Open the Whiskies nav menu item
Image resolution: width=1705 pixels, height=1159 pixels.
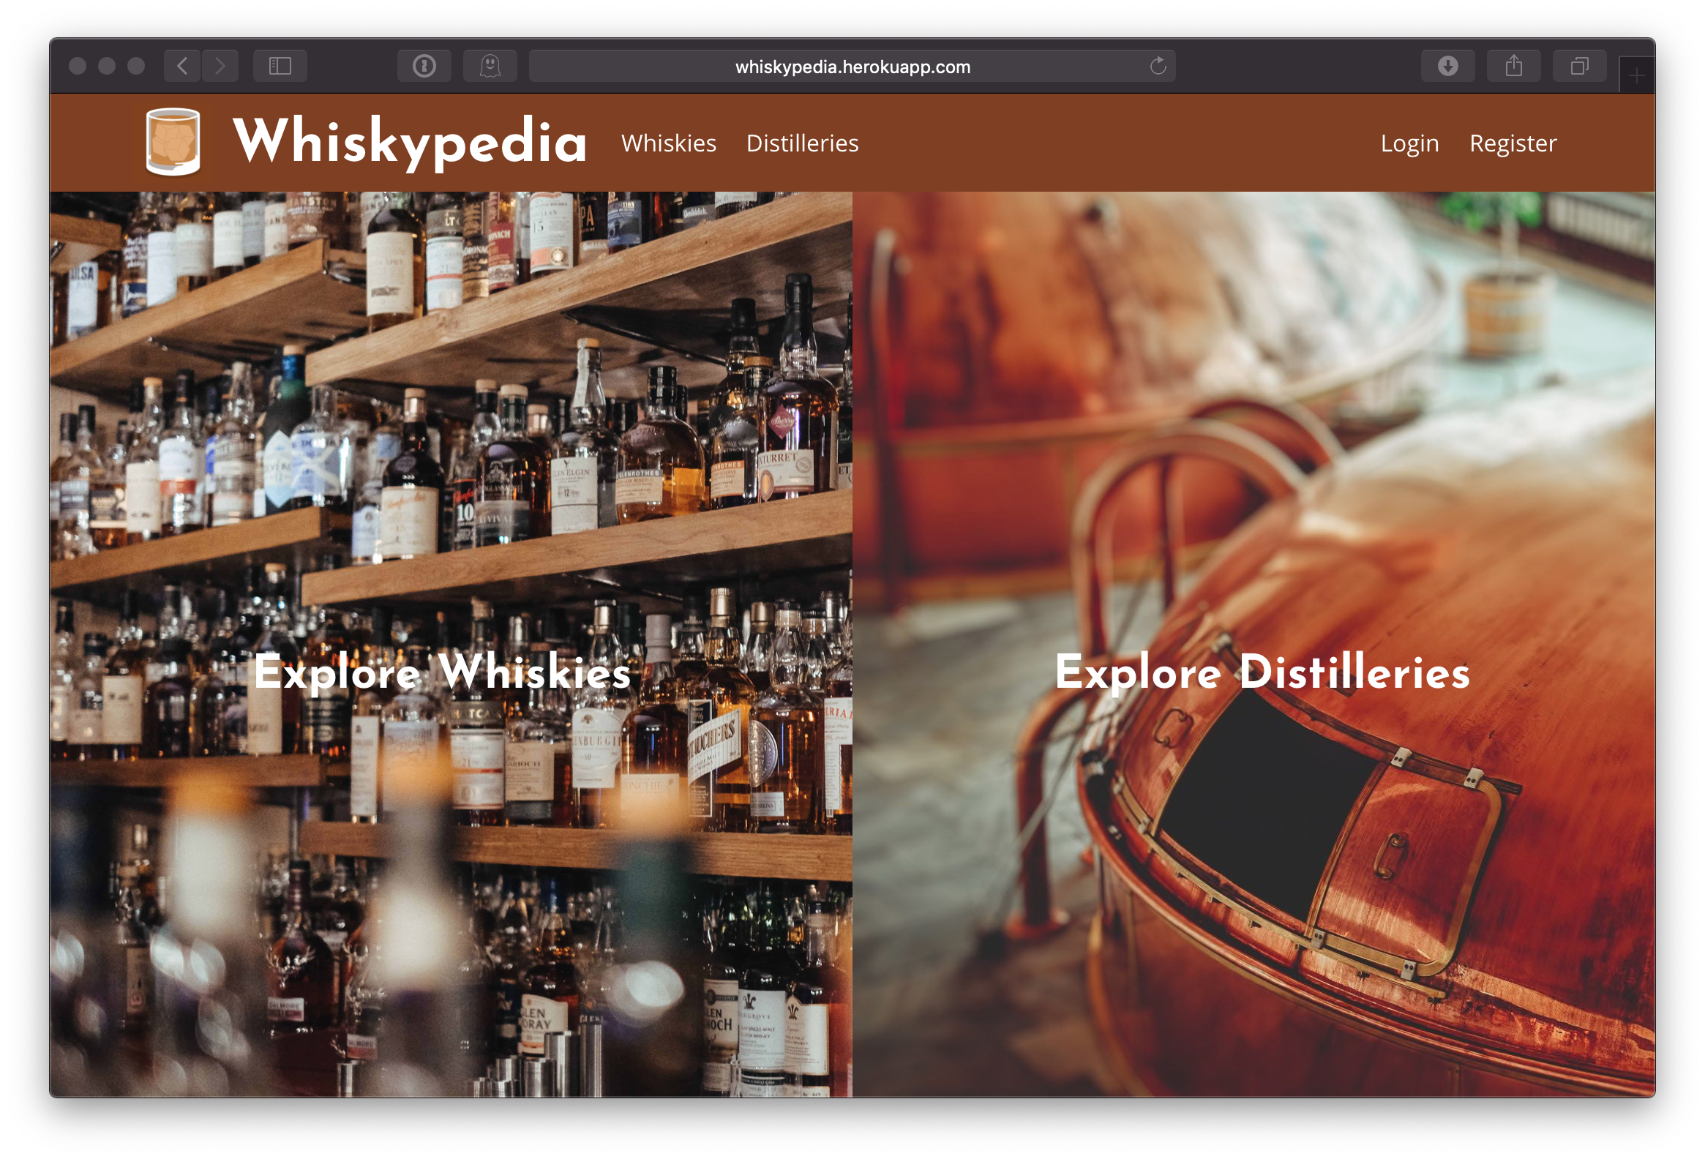pos(668,143)
